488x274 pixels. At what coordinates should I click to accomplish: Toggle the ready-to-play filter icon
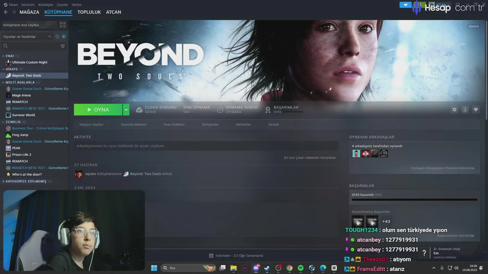pos(64,37)
